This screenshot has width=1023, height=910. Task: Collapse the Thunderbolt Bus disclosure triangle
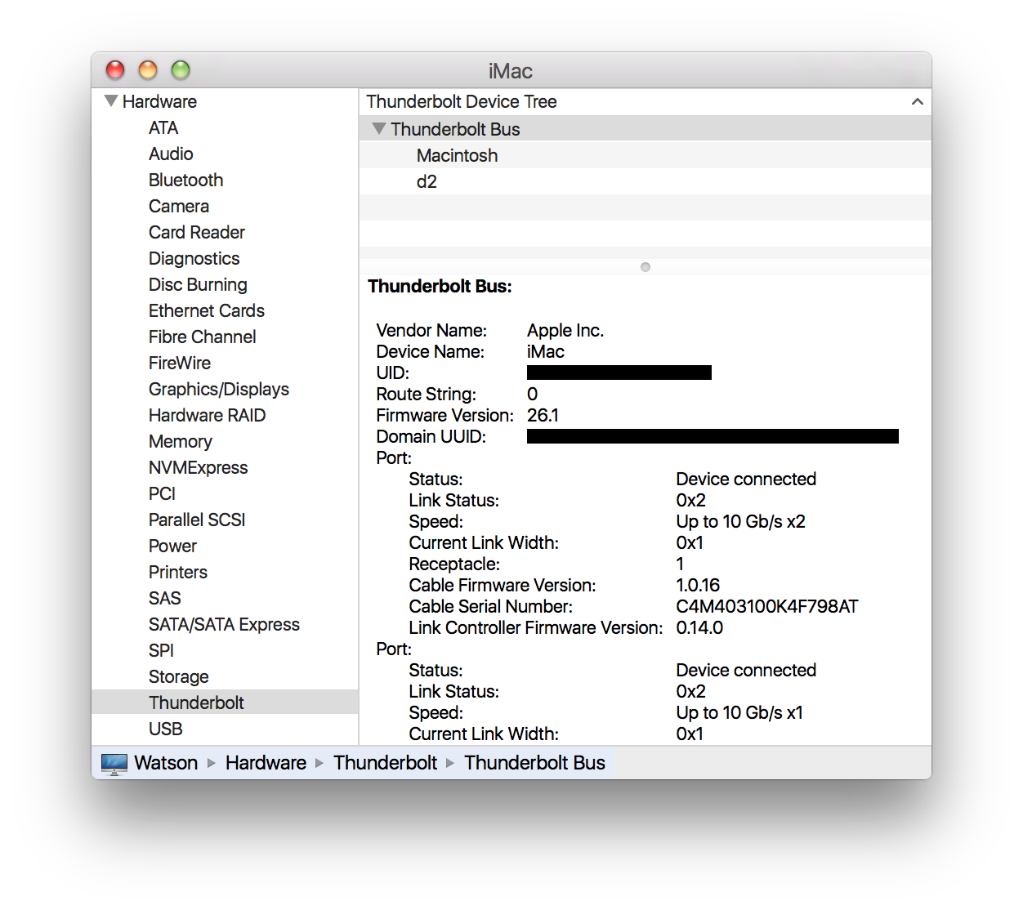378,128
